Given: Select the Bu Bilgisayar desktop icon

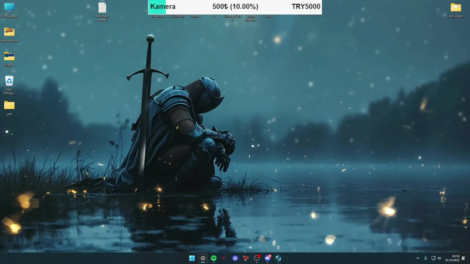Looking at the screenshot, I should (x=9, y=10).
